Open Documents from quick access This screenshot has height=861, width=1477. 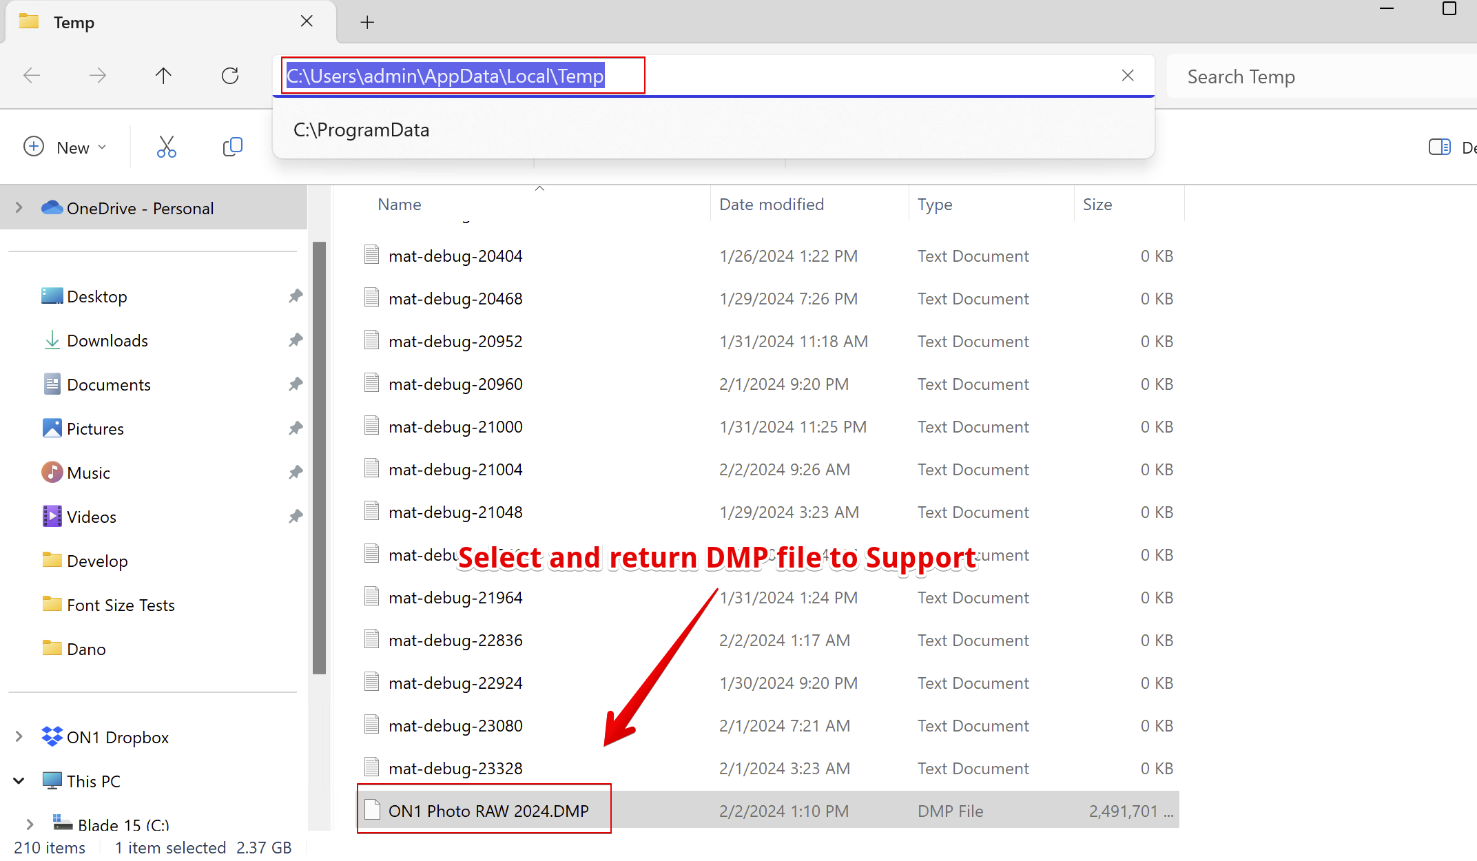pos(108,385)
